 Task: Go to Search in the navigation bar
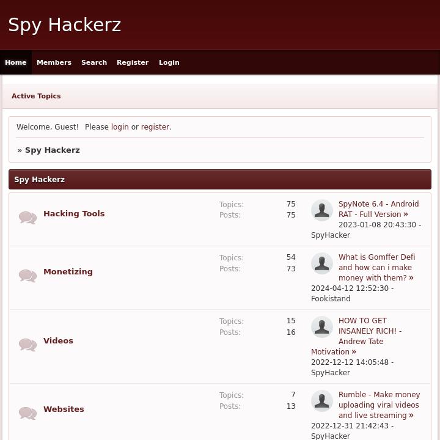coord(94,62)
